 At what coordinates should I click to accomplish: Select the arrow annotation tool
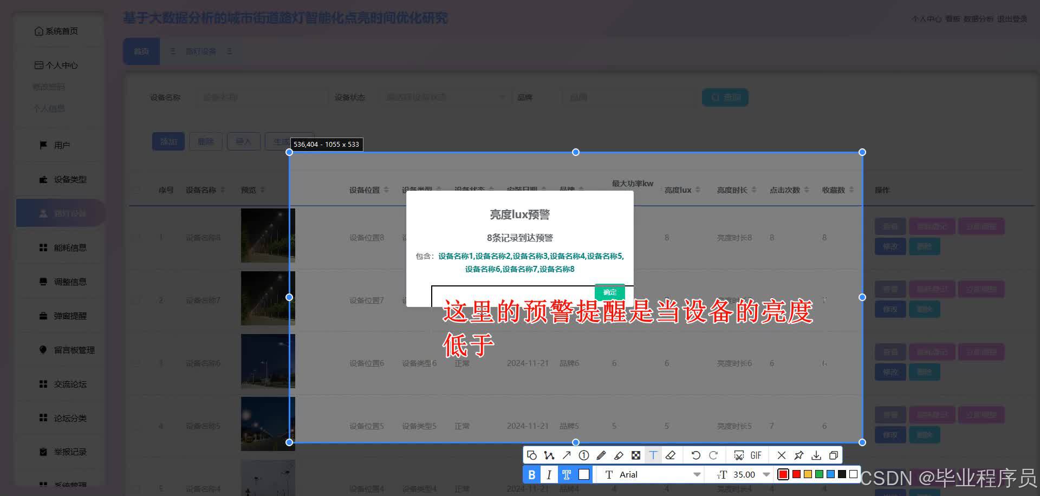(x=567, y=455)
